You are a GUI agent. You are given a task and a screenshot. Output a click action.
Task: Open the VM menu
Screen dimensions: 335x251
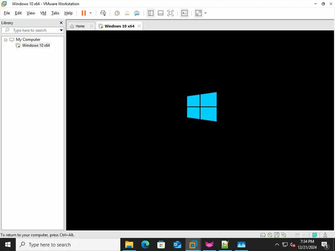tap(43, 13)
